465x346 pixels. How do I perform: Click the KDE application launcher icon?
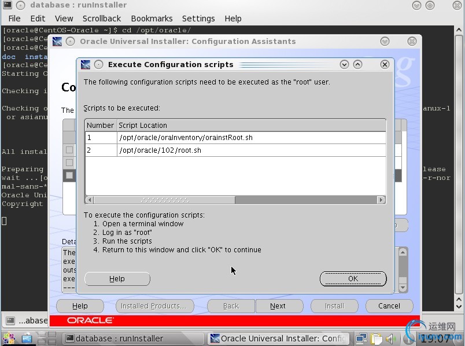point(8,338)
